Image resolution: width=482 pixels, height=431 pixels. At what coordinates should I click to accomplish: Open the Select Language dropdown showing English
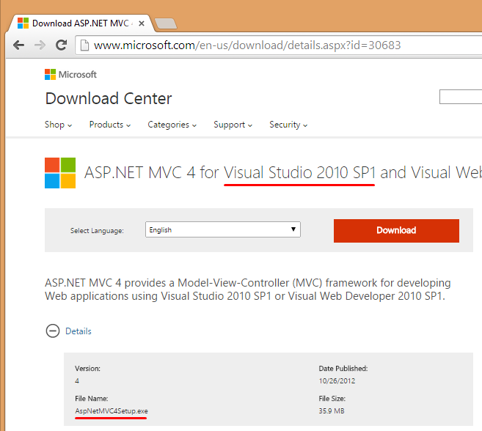coord(223,229)
